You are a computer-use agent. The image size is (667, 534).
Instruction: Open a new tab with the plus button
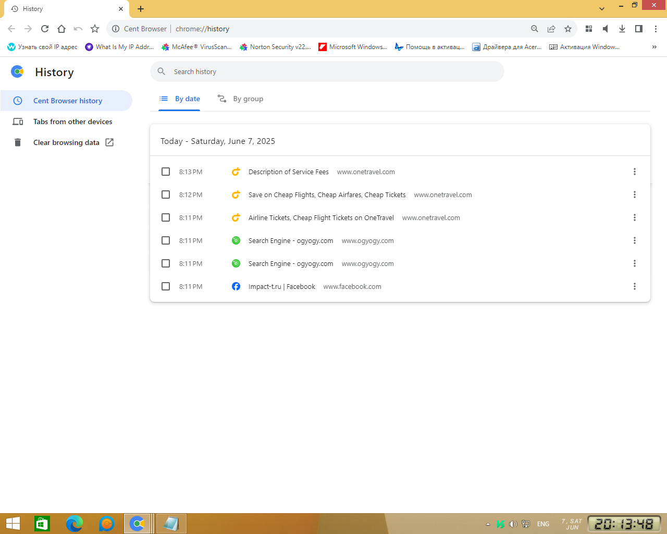[141, 9]
